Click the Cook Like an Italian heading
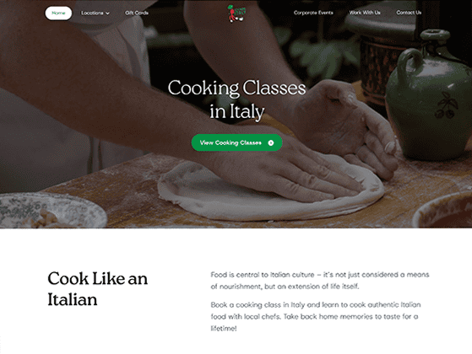 pos(98,288)
